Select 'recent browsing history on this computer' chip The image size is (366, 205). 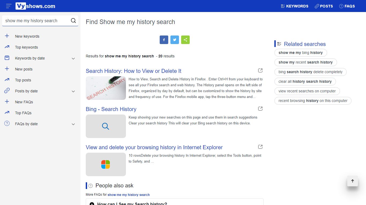pyautogui.click(x=313, y=101)
